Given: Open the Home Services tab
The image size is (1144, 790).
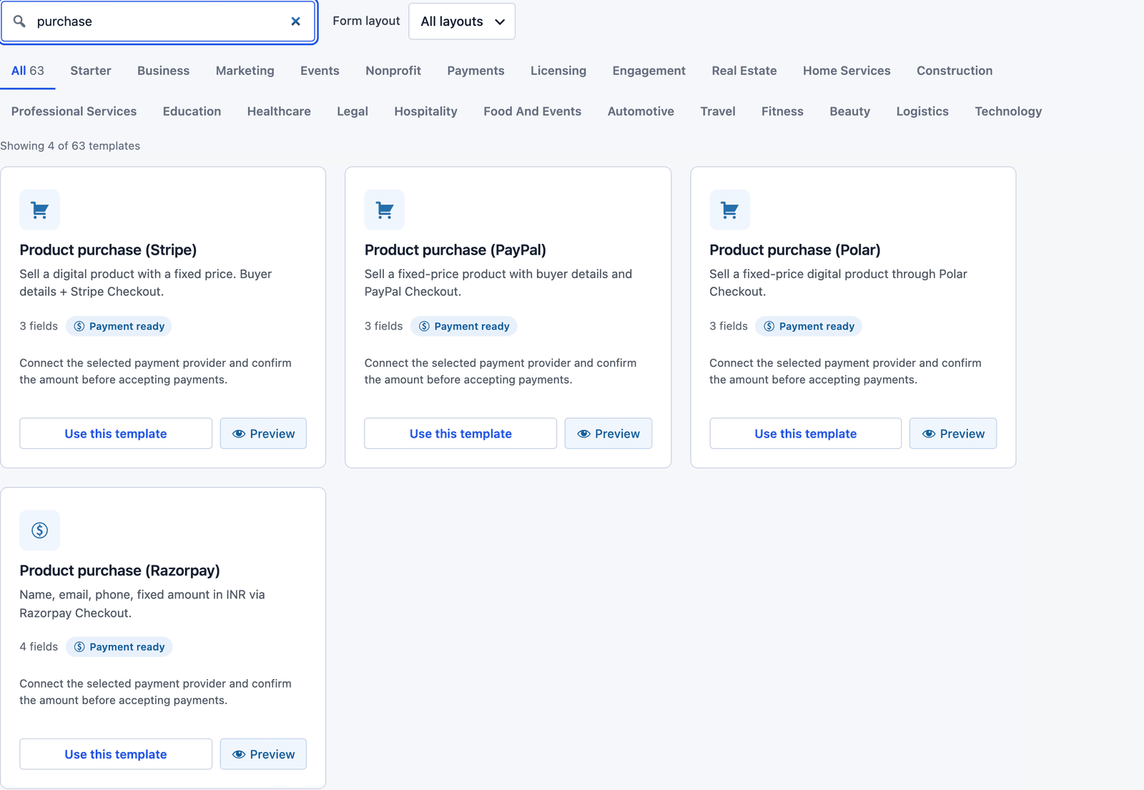Looking at the screenshot, I should (x=847, y=71).
